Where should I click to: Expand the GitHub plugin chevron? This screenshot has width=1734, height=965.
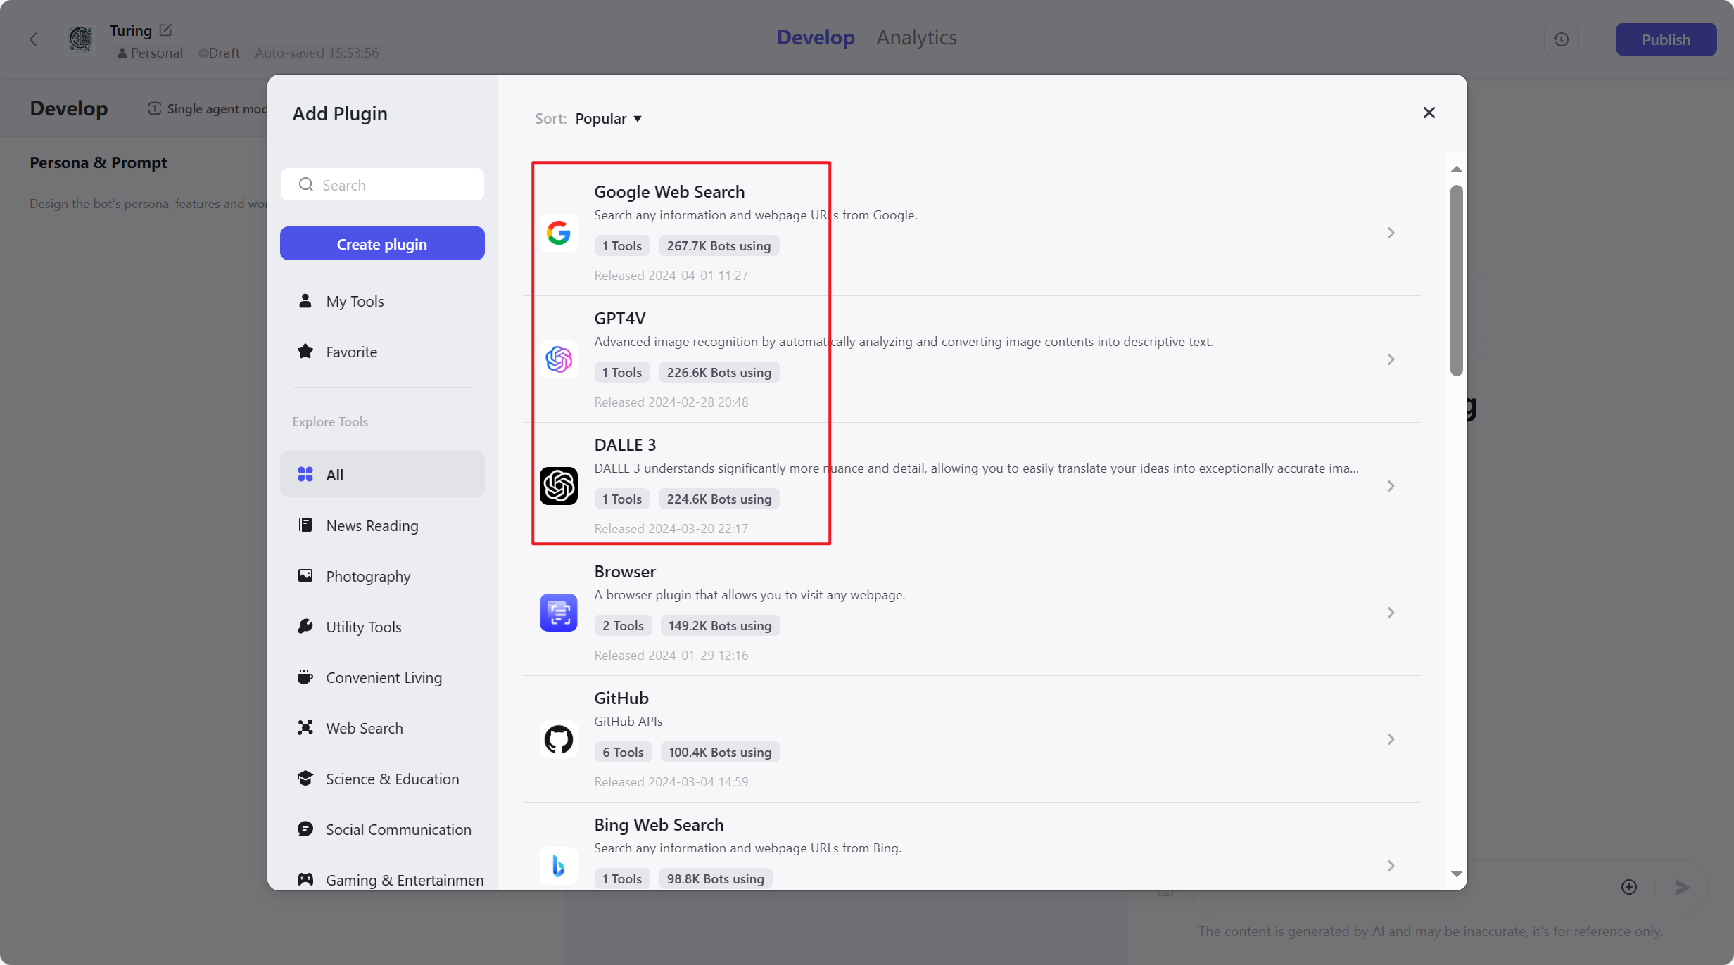click(x=1391, y=739)
